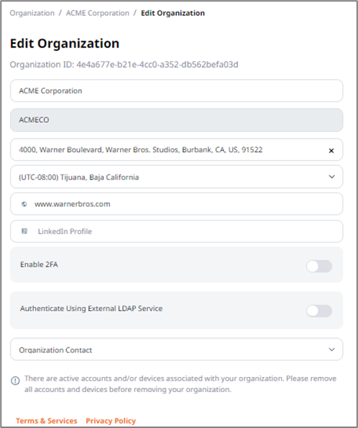Toggle the Enable 2FA switch

tap(319, 266)
